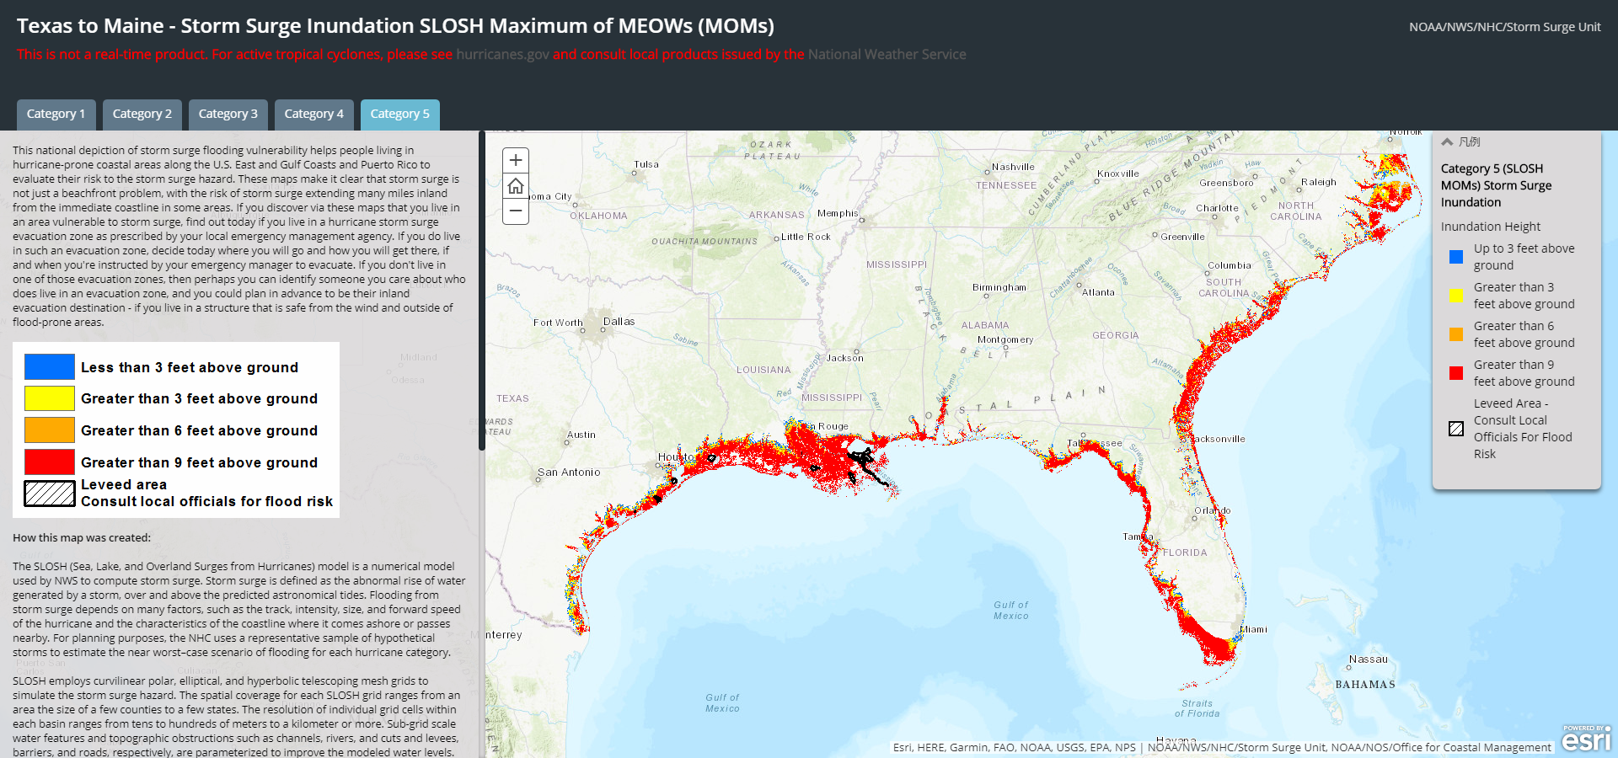This screenshot has height=758, width=1618.
Task: Click the map home extent button
Action: pos(516,185)
